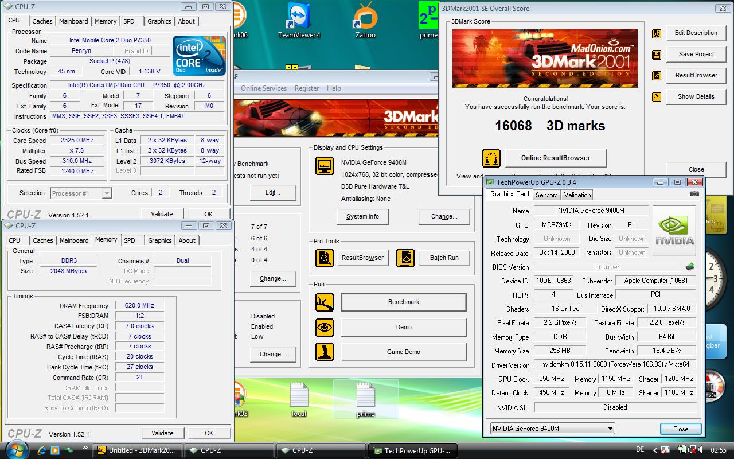Image resolution: width=734 pixels, height=459 pixels.
Task: Click the Benchmark run icon
Action: coord(325,302)
